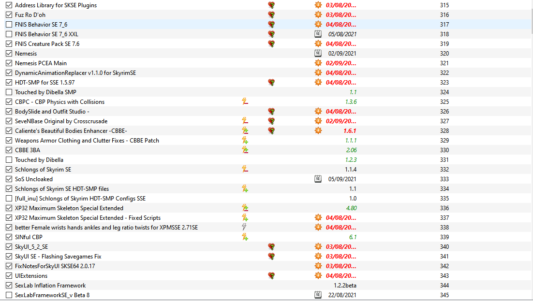533x301 pixels.
Task: Click the conflict icon on Caliente's Beautiful Bodies Enhancer row
Action: [x=245, y=130]
